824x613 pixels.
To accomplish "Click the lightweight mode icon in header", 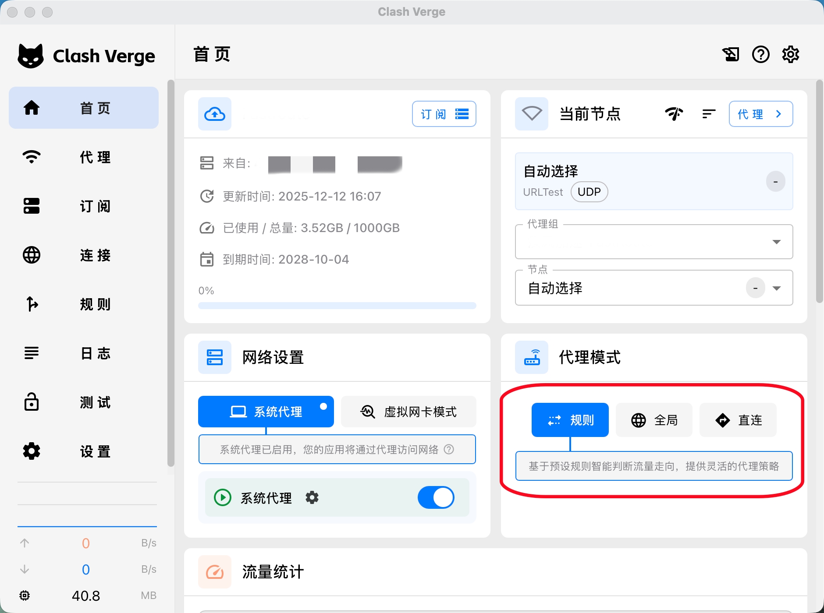I will click(731, 55).
